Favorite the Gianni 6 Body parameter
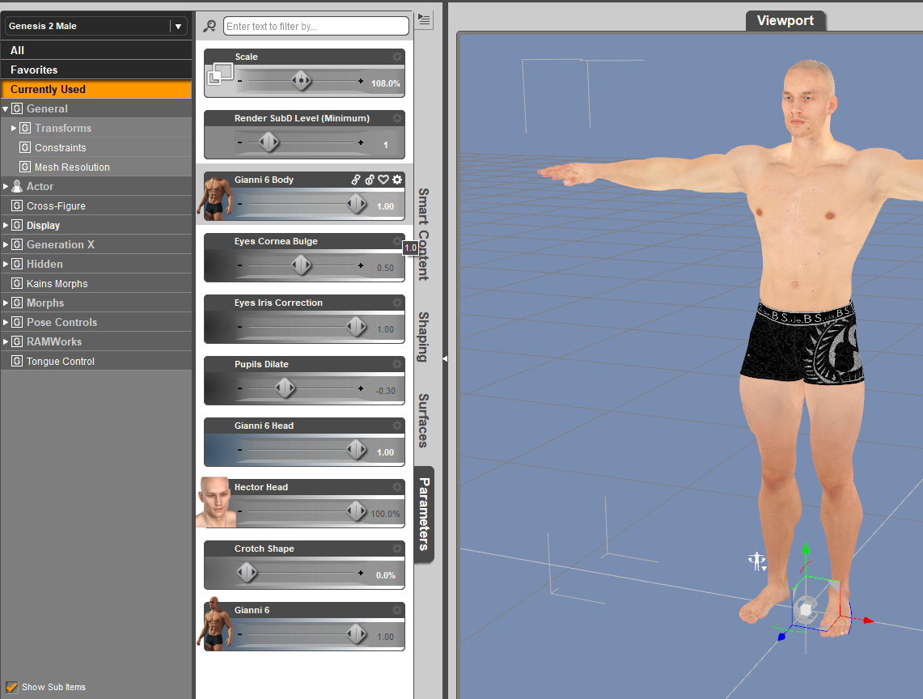 click(383, 180)
